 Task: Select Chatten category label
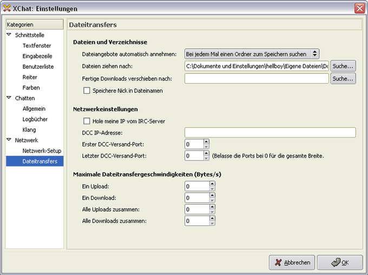[25, 98]
